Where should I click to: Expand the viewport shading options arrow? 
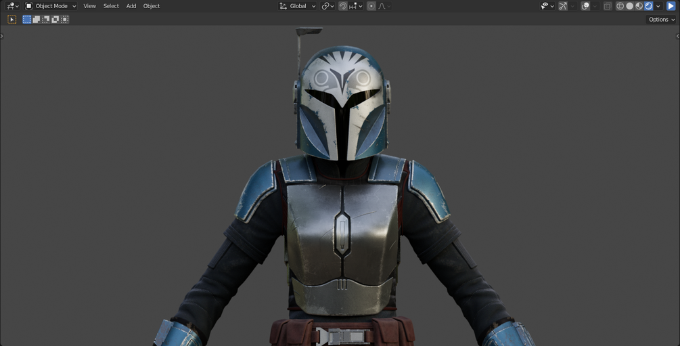pyautogui.click(x=658, y=6)
